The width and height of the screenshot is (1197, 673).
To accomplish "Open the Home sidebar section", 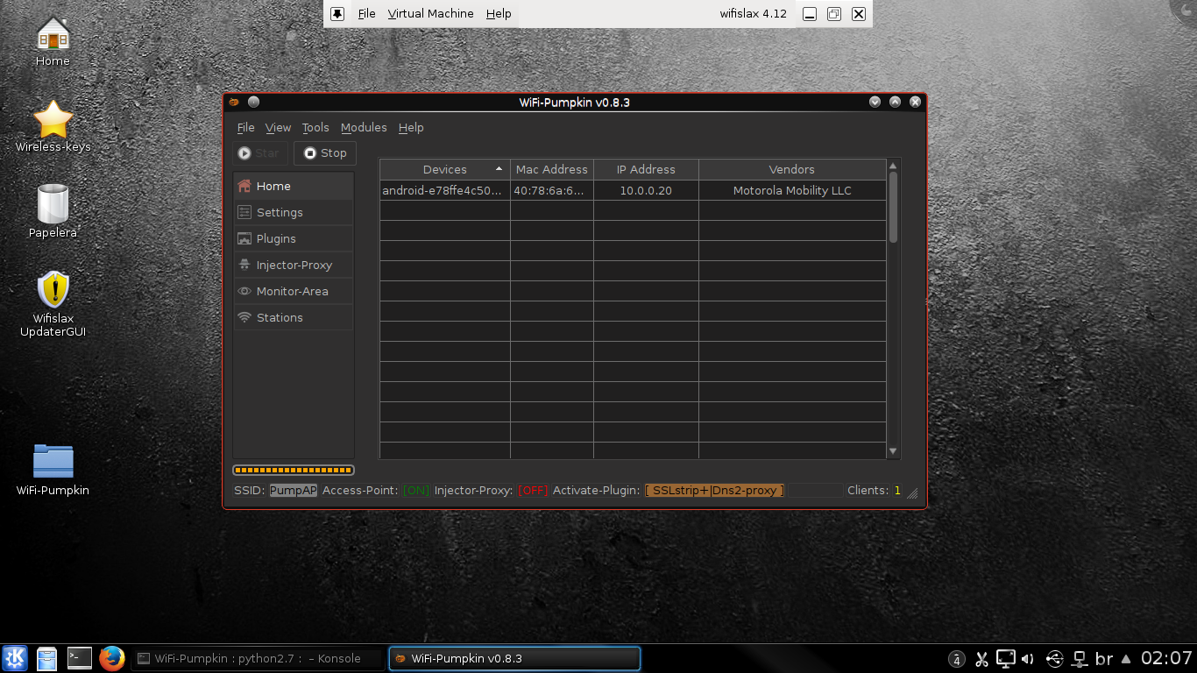I will [294, 186].
